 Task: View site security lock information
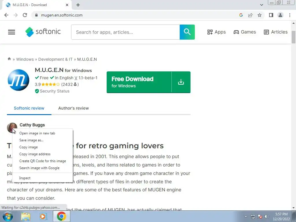[x=37, y=15]
